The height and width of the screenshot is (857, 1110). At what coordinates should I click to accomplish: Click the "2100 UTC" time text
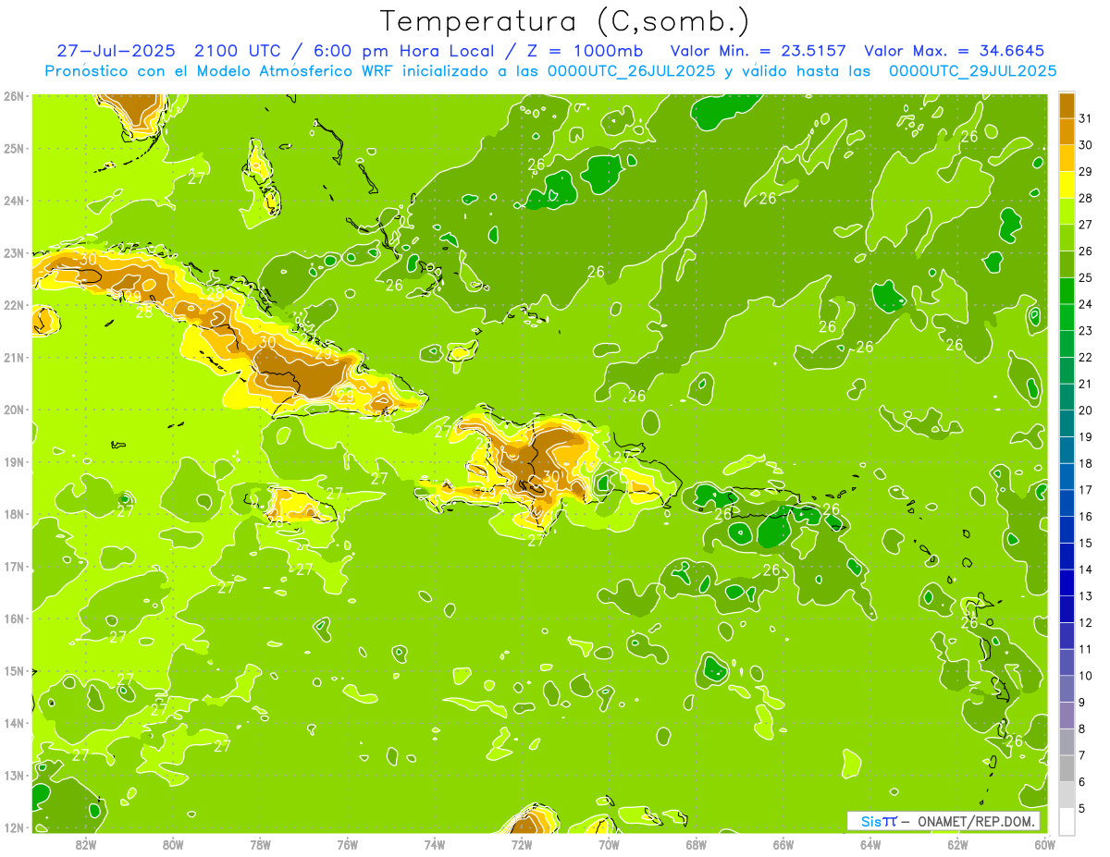(x=240, y=52)
